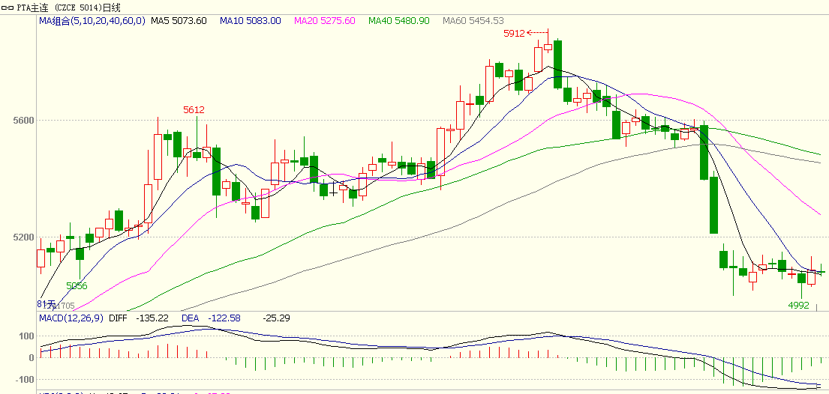Click the 5912 high price marker
This screenshot has height=394, width=829.
pos(514,33)
